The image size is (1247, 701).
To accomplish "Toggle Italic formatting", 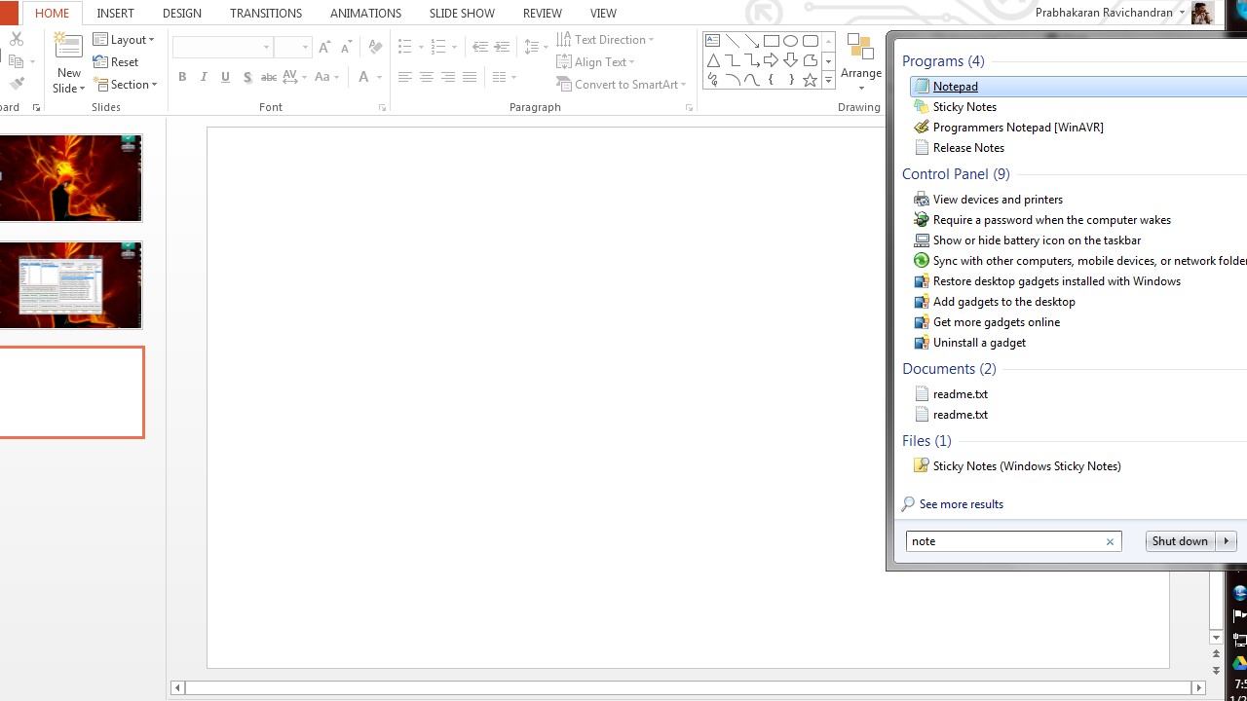I will pyautogui.click(x=204, y=78).
